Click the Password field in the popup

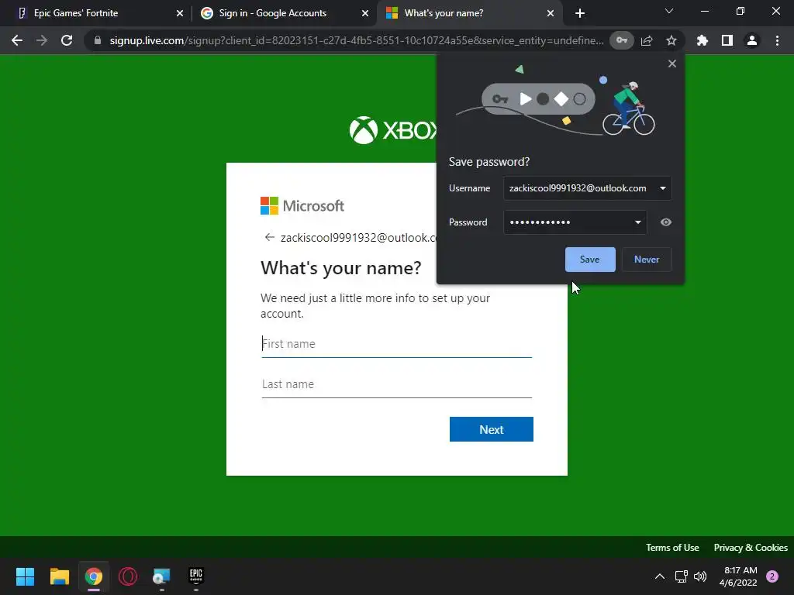pos(575,222)
